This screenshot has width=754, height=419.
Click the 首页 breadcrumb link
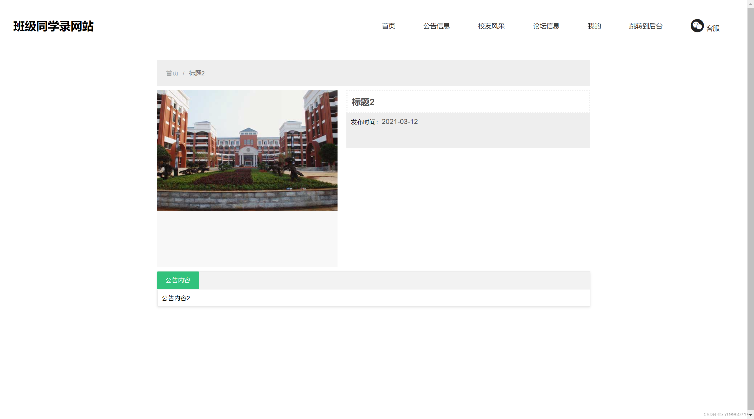pyautogui.click(x=172, y=73)
